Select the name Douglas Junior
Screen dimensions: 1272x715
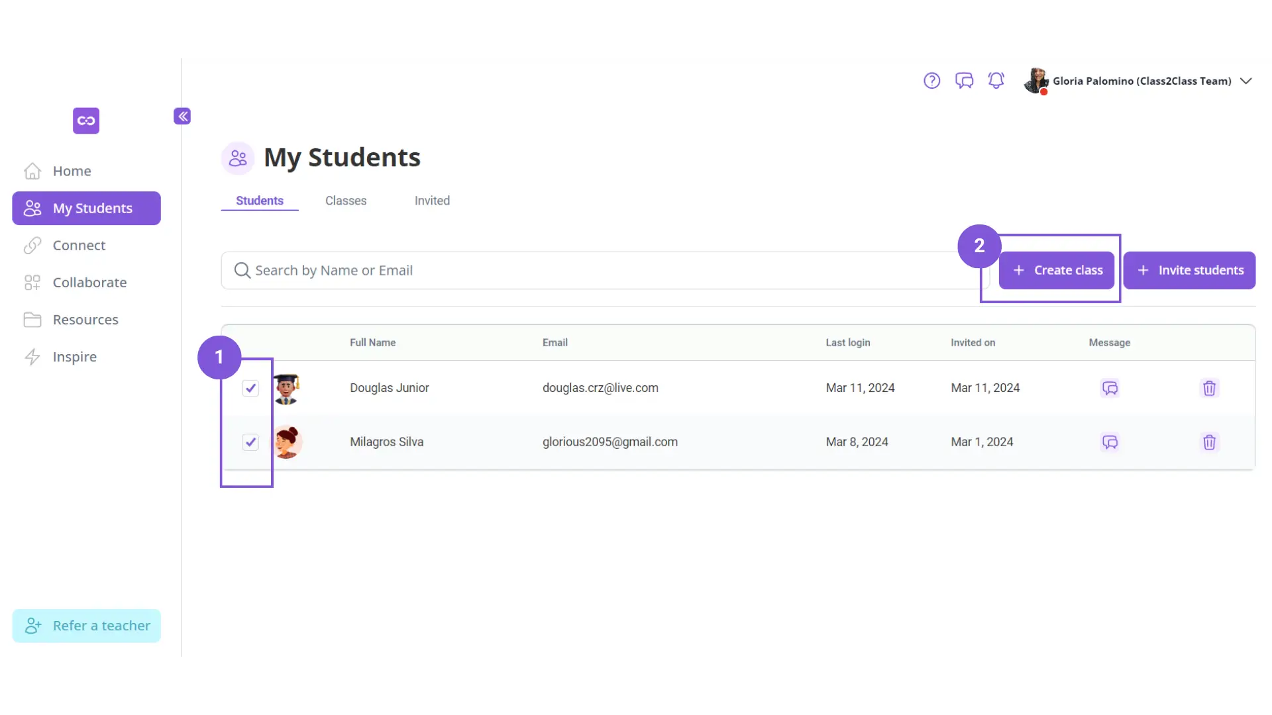tap(389, 388)
